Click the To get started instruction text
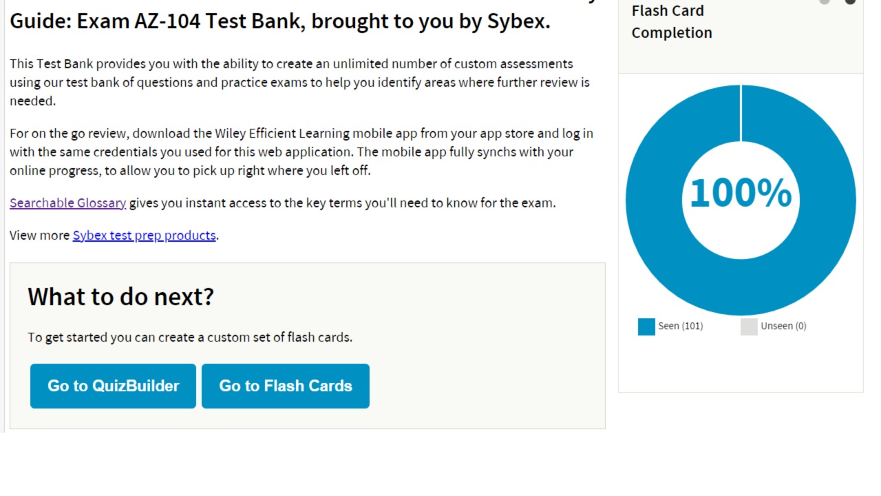Screen dimensions: 881x496 [190, 337]
